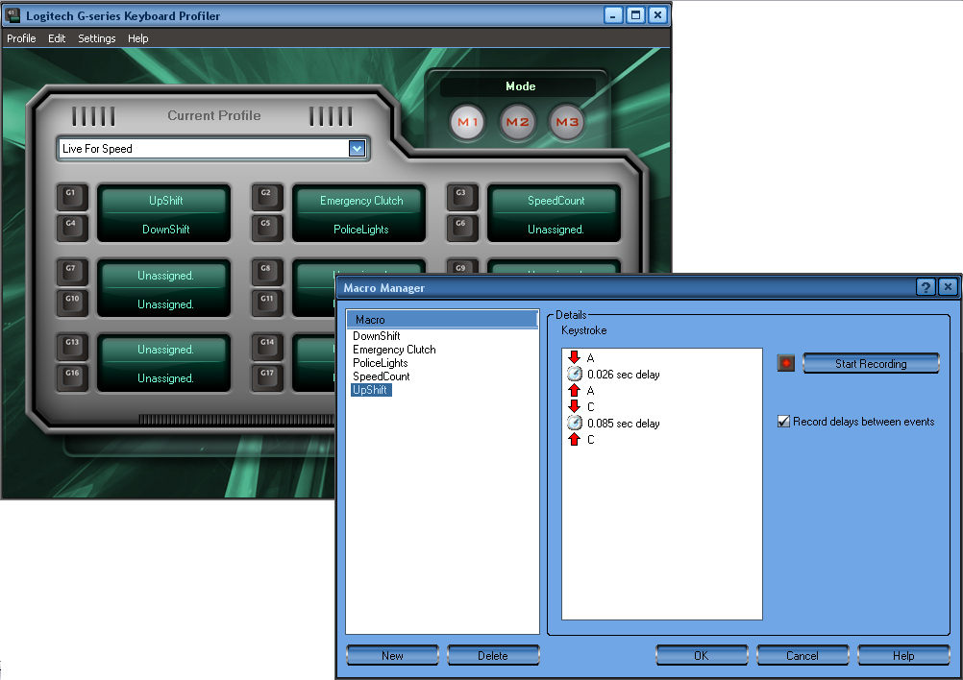Click the G11 key icon

click(267, 303)
